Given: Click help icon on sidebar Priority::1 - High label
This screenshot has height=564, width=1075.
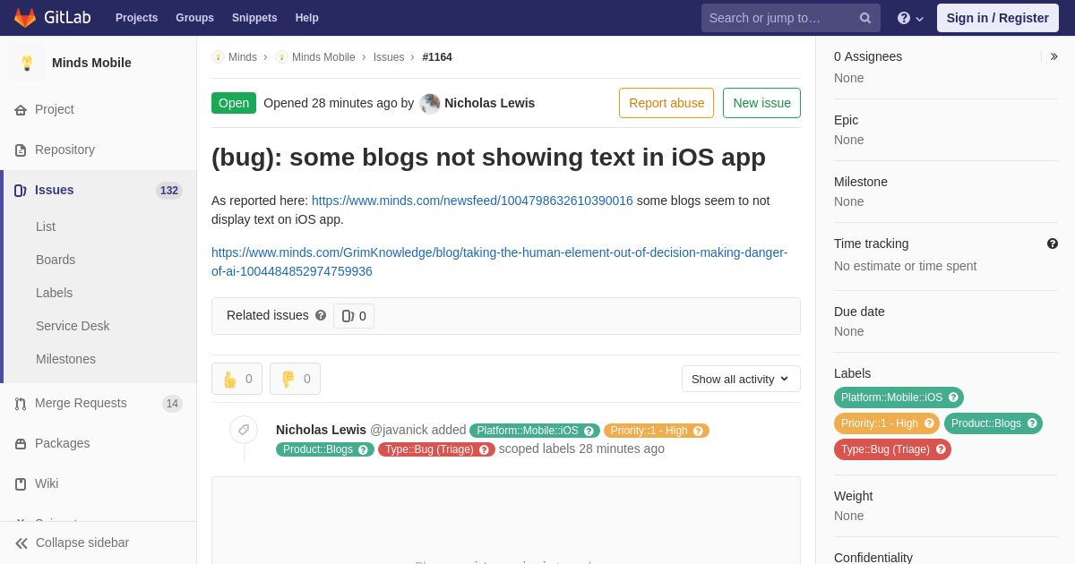Looking at the screenshot, I should point(929,423).
